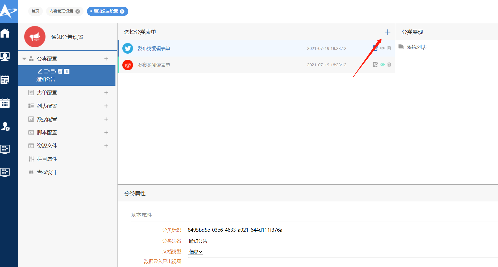The width and height of the screenshot is (498, 267).
Task: Click the 栏目属性 sliders icon
Action: coord(31,159)
